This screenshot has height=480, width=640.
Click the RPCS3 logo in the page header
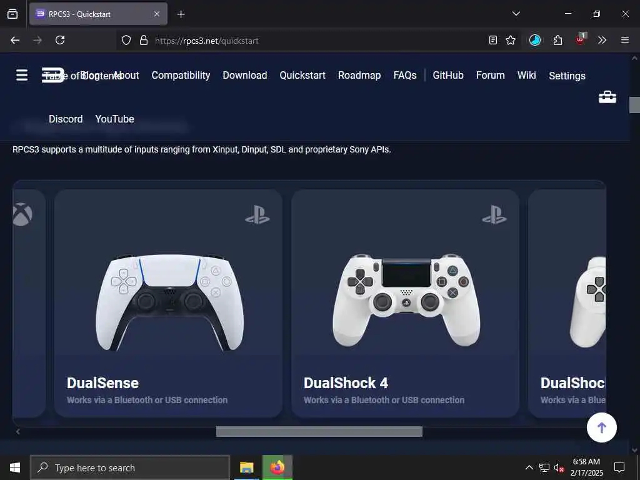53,75
